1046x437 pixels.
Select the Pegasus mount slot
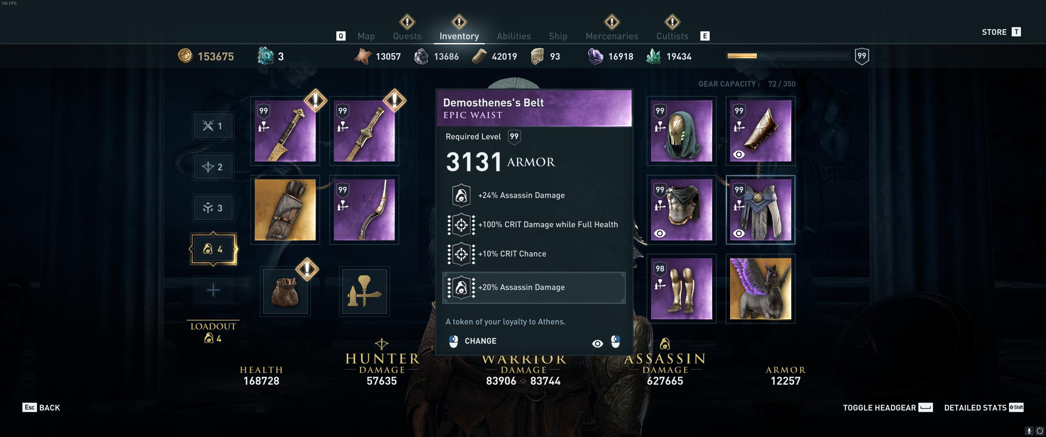[760, 289]
